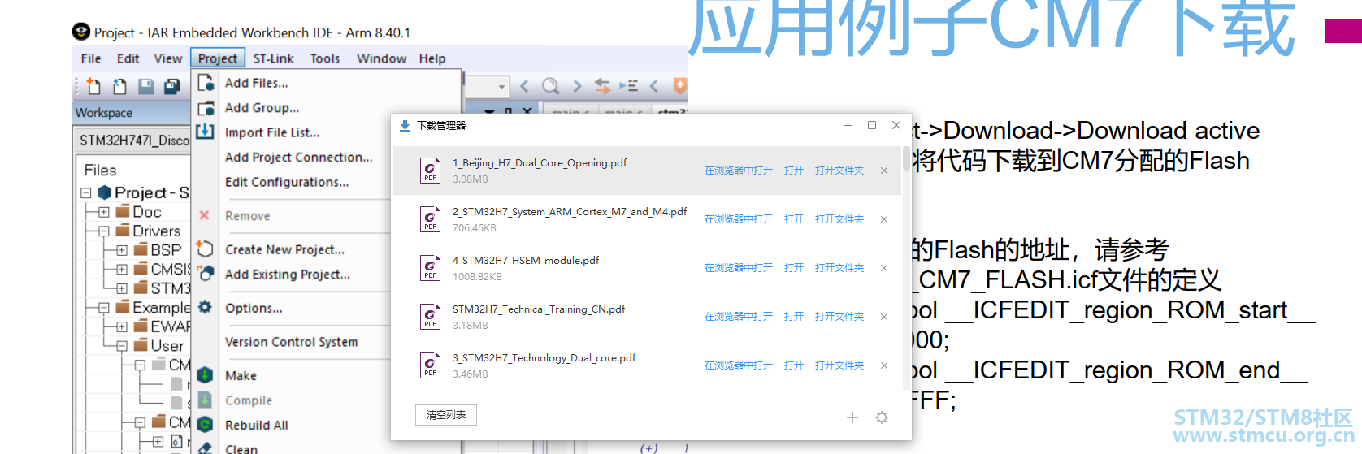Open the STM32H747I_Disco configuration dropdown
Viewport: 1362px width, 454px height.
coord(133,141)
